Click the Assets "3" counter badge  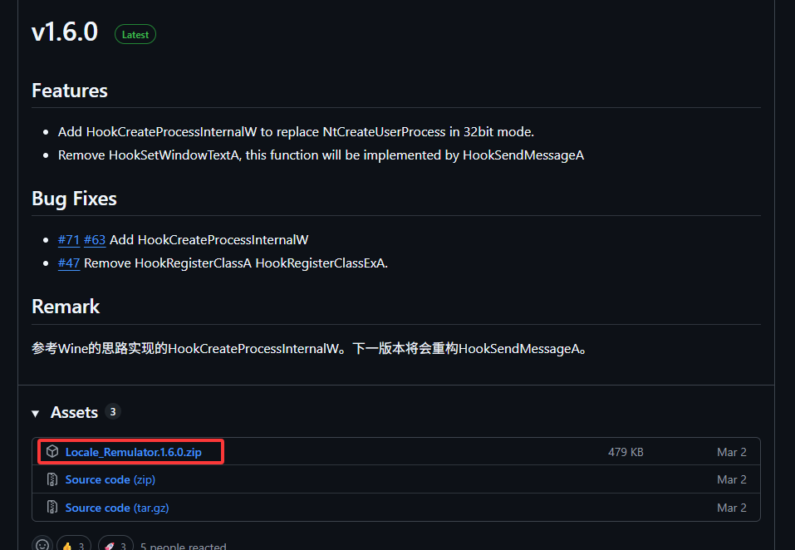tap(113, 411)
